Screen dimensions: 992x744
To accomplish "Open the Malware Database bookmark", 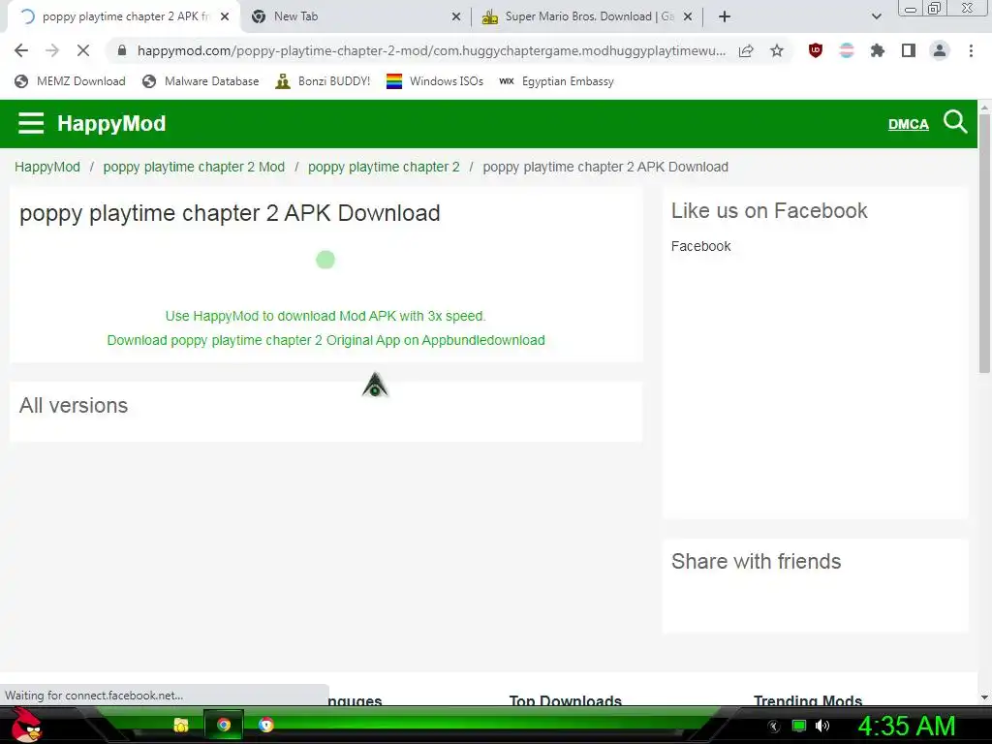I will tap(201, 81).
